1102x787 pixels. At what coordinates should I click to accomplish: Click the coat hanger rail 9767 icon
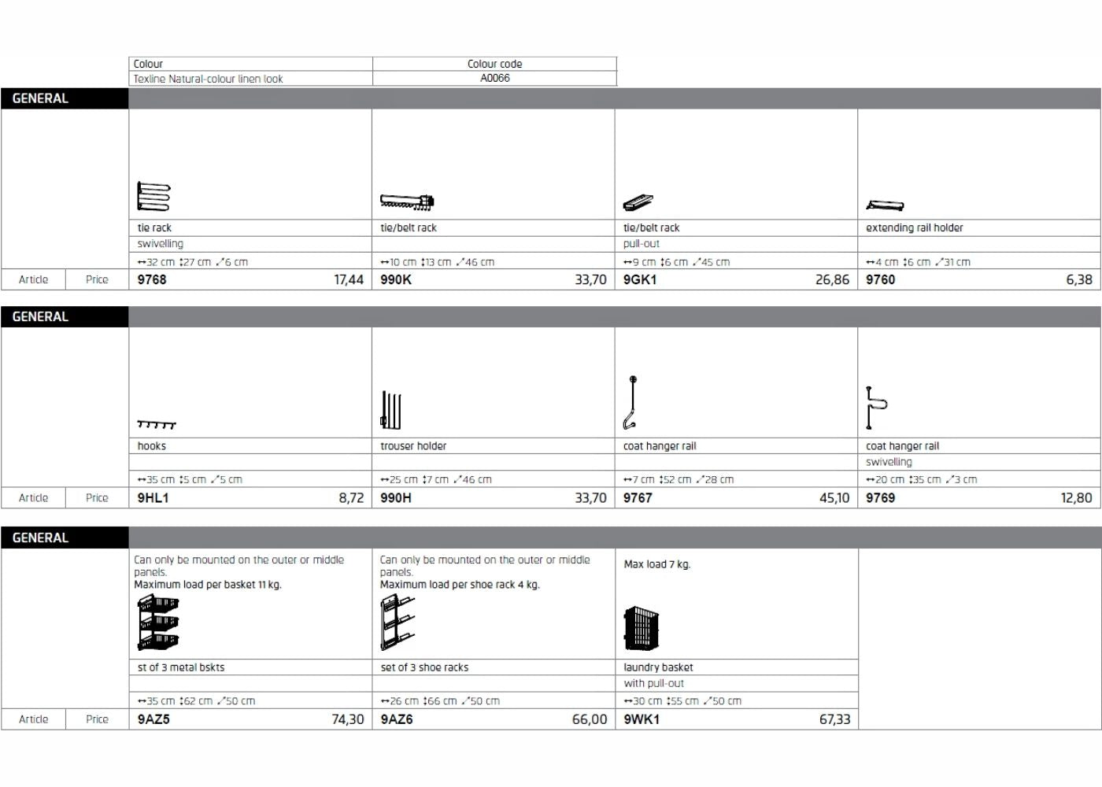pos(631,403)
